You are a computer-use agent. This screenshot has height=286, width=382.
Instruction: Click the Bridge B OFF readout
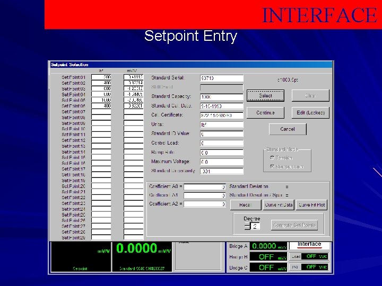[x=268, y=257]
